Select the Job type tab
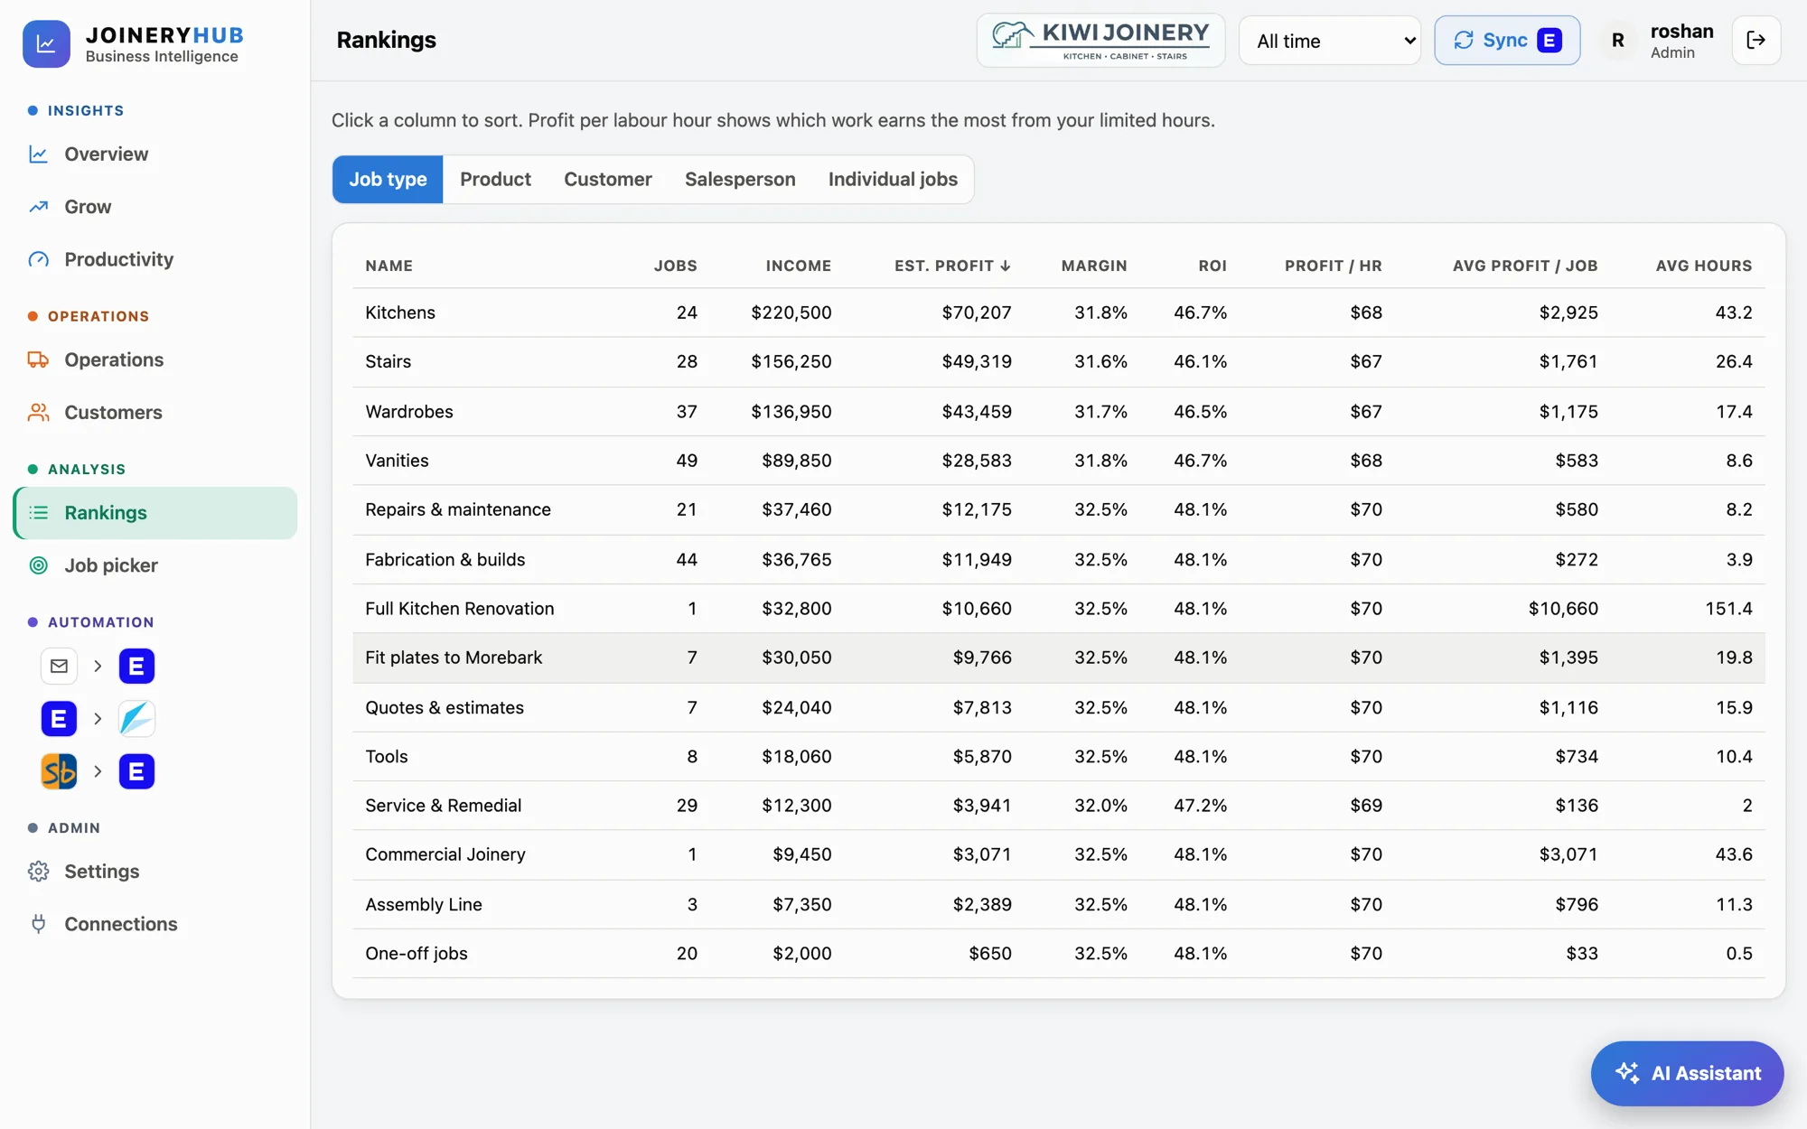 coord(388,179)
